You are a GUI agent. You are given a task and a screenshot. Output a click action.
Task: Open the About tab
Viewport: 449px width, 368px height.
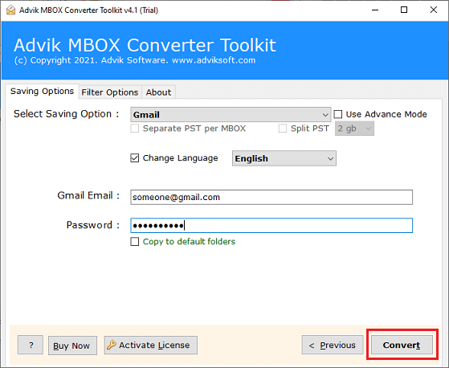point(158,92)
